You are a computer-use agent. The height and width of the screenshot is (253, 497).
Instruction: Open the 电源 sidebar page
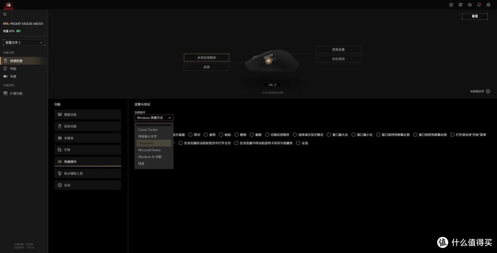(x=24, y=76)
